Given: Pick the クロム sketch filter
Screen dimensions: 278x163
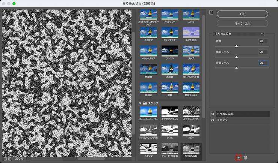Looking at the screenshot, I should coord(169,130).
